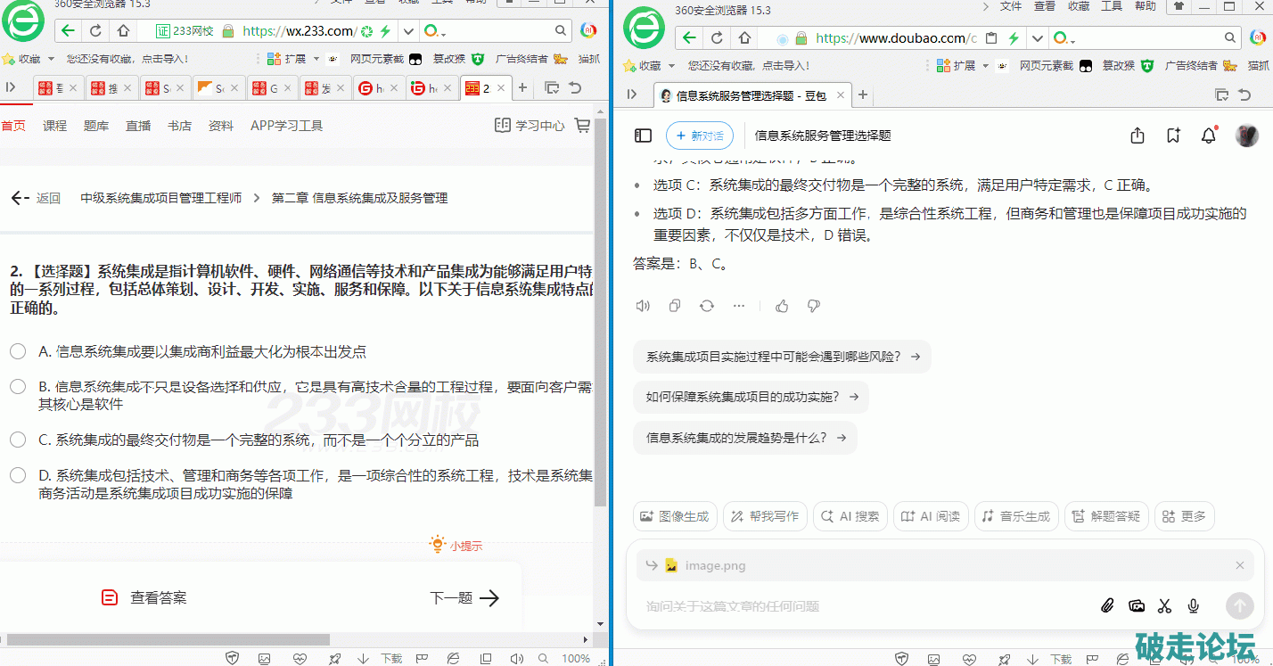1273x666 pixels.
Task: Click the thumbs down icon under answer
Action: 813,306
